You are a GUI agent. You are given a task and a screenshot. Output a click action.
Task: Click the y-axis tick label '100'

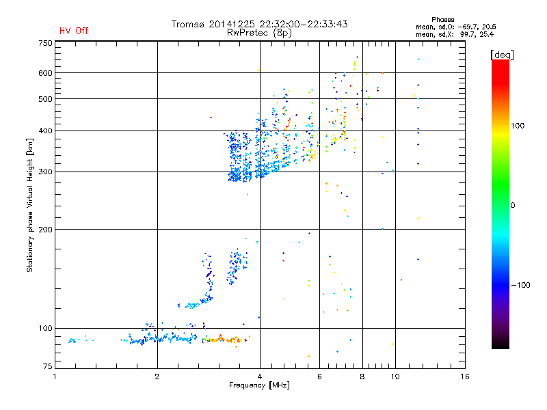45,329
